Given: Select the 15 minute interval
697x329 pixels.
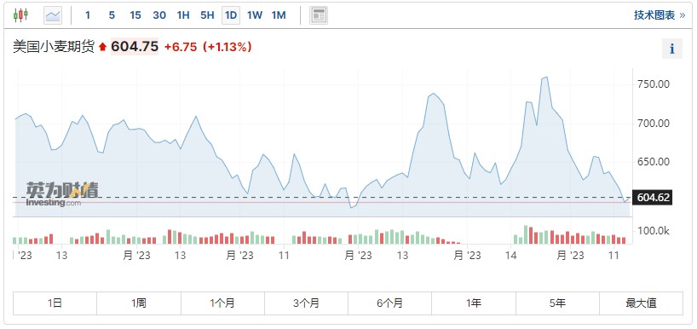Looking at the screenshot, I should tap(135, 15).
